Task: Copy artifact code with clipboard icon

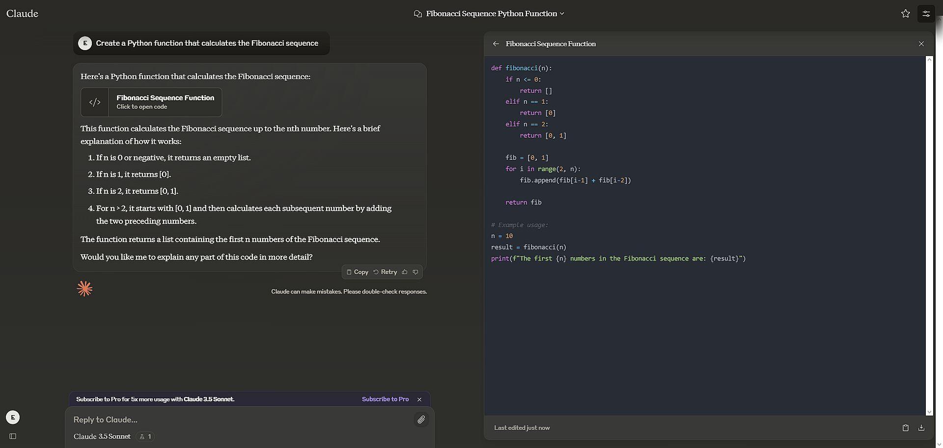Action: (x=905, y=428)
